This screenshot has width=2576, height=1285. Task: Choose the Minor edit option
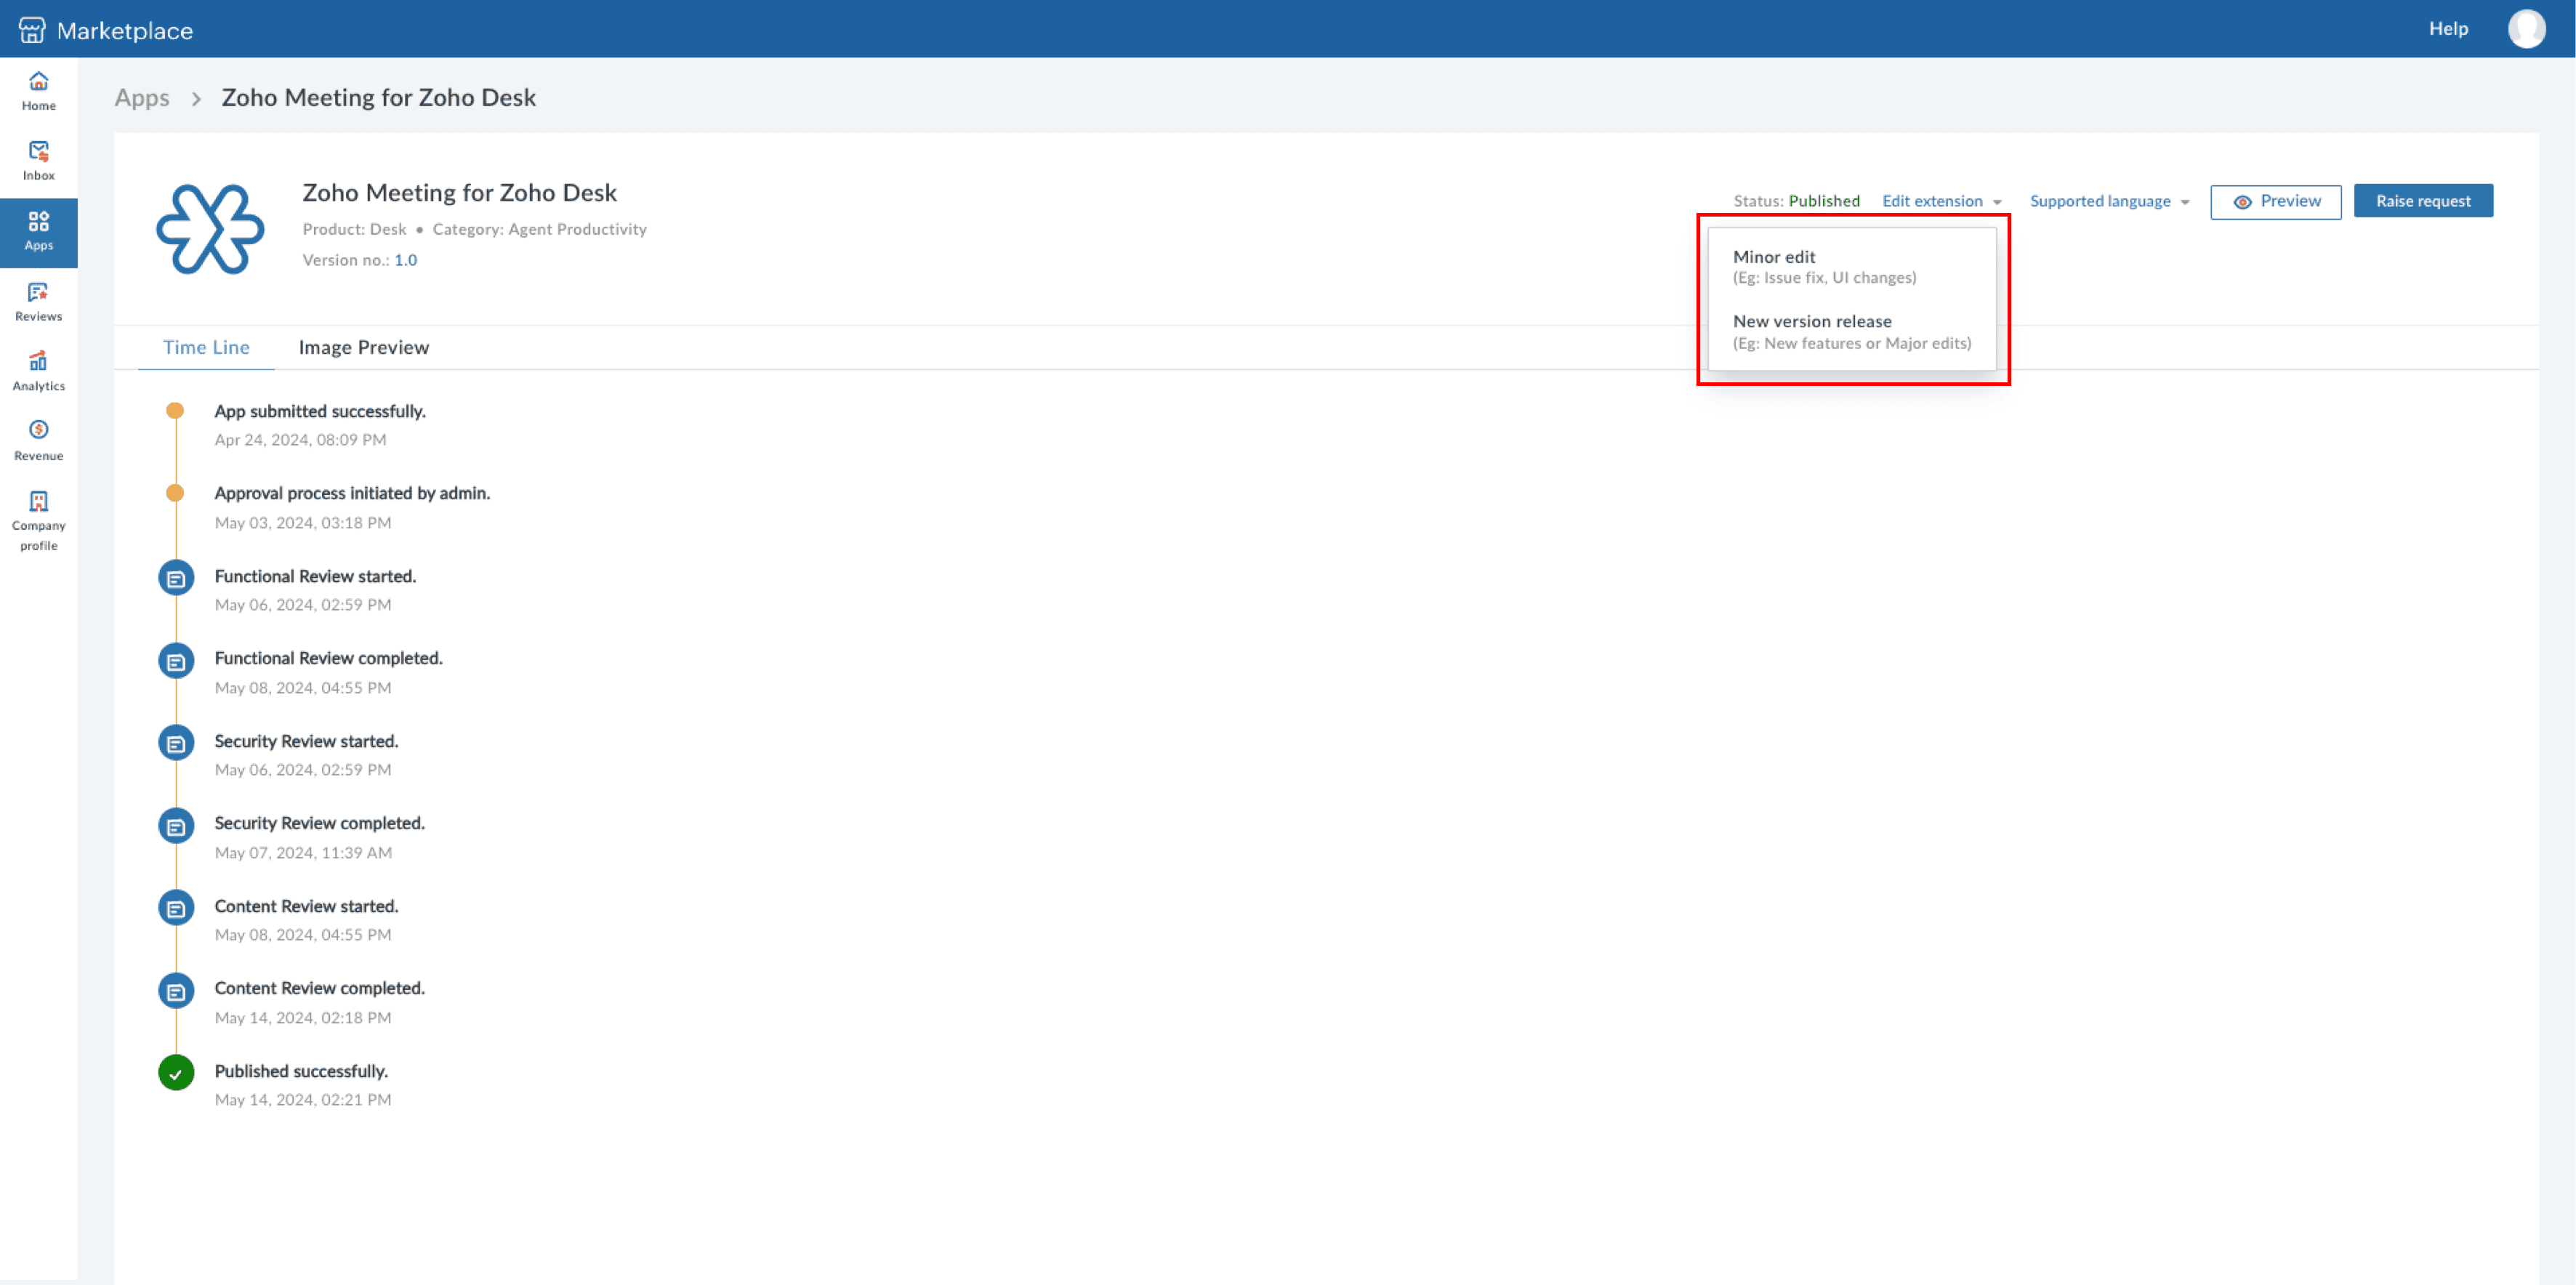[1852, 266]
